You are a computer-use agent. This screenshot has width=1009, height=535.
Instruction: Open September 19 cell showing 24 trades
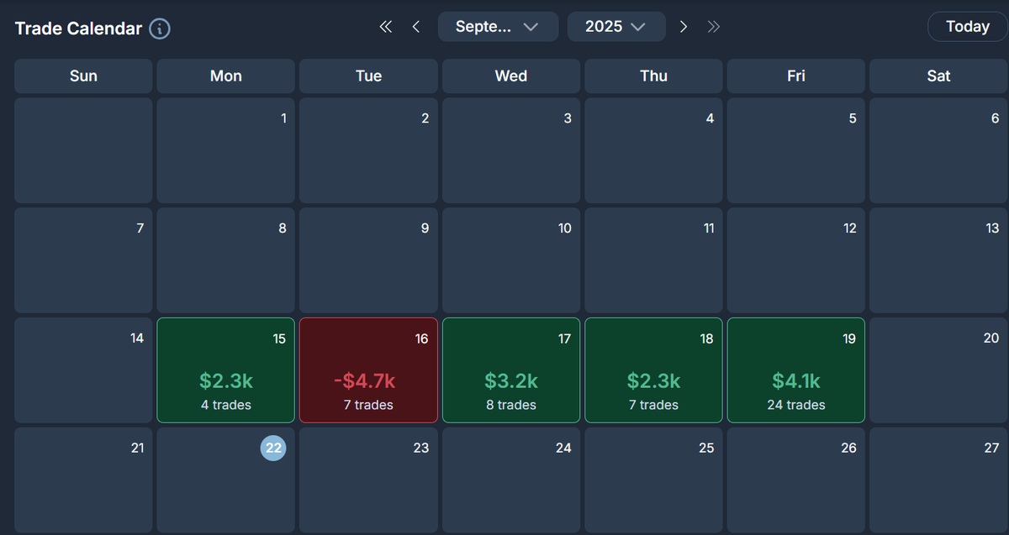[x=796, y=370]
